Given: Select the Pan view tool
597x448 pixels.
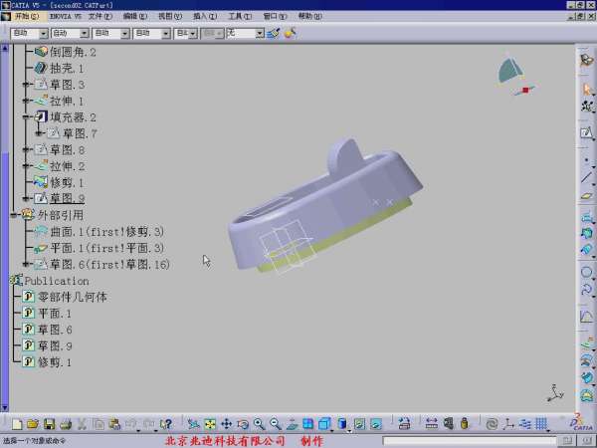Looking at the screenshot, I should coord(226,424).
